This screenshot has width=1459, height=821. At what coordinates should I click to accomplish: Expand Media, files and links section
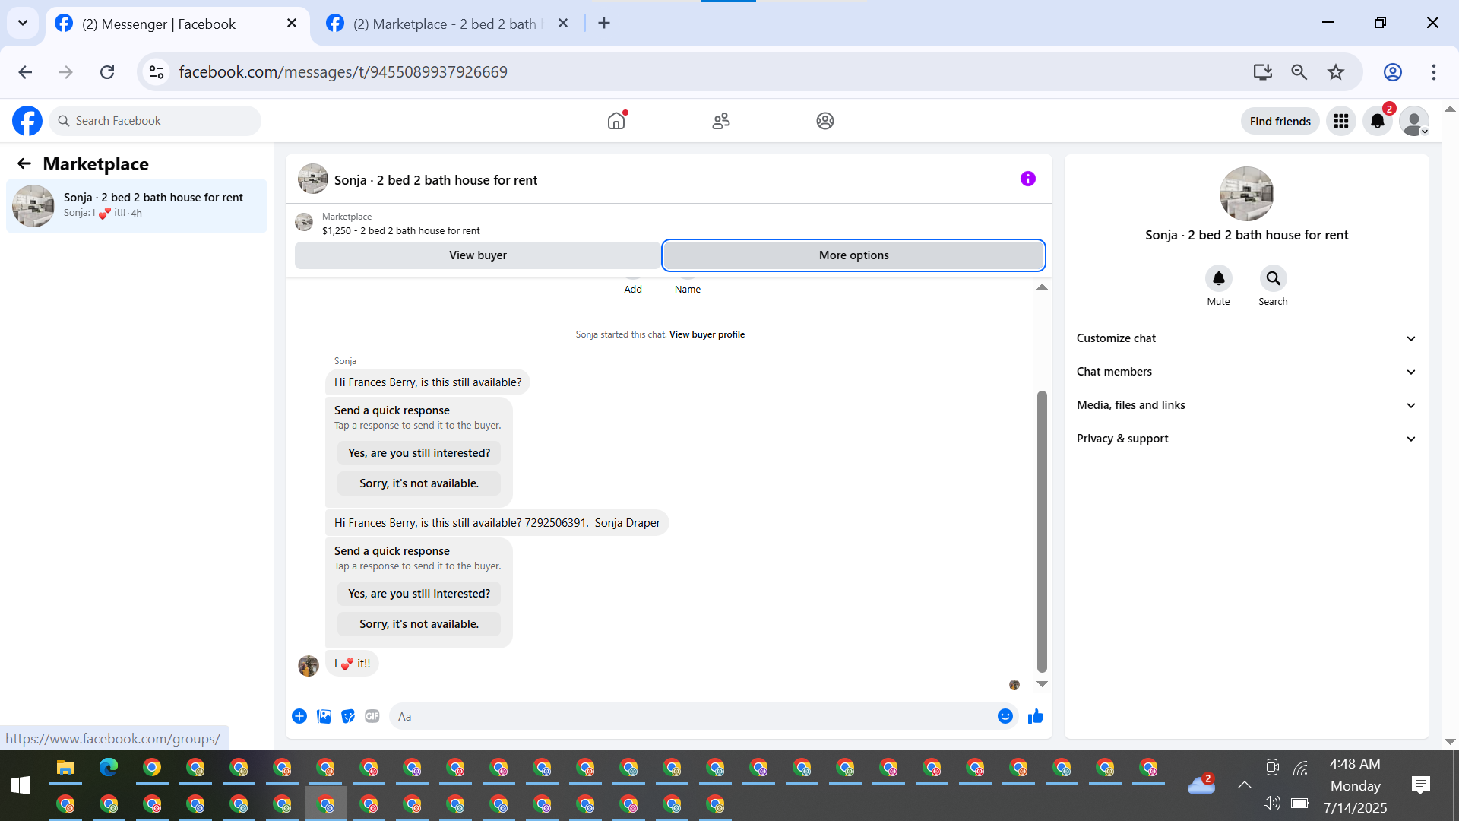[1246, 405]
